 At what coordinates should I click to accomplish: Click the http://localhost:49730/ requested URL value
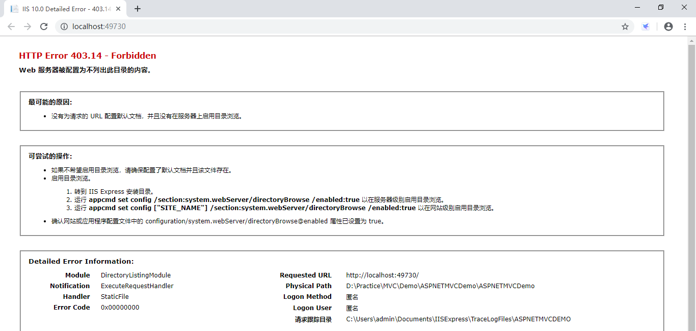pyautogui.click(x=382, y=275)
